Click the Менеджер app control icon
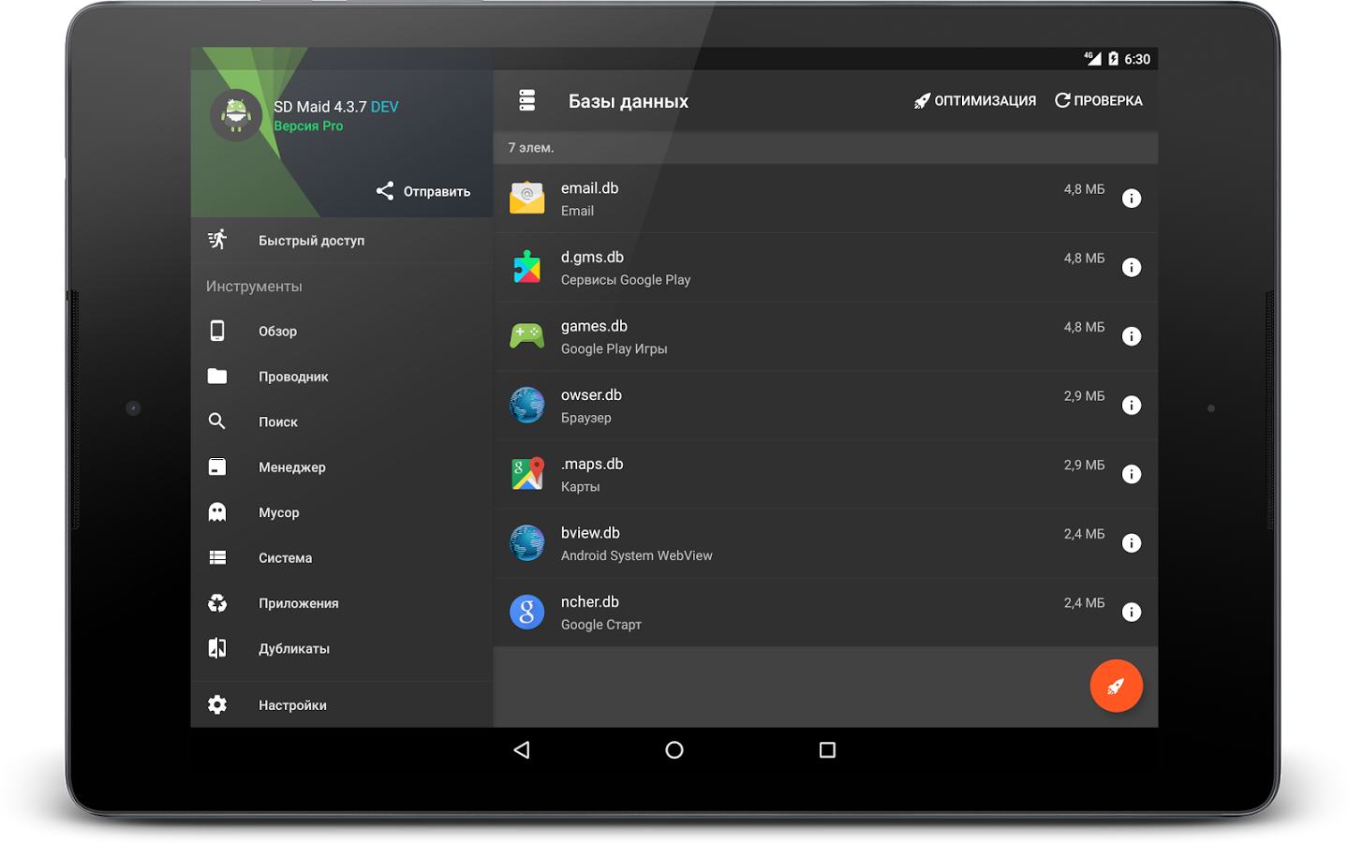 click(217, 466)
